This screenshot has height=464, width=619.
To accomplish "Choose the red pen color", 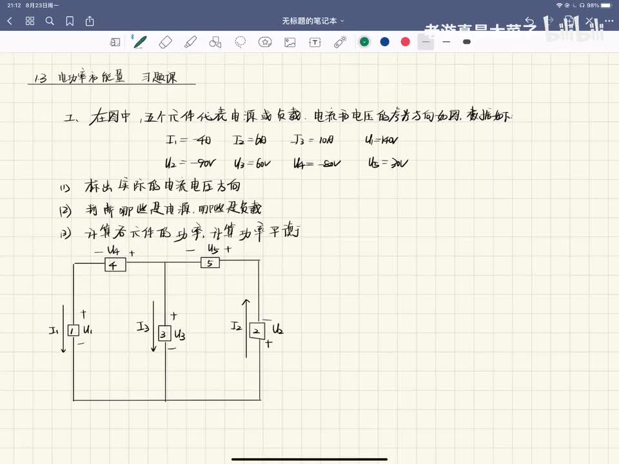I will (x=406, y=42).
